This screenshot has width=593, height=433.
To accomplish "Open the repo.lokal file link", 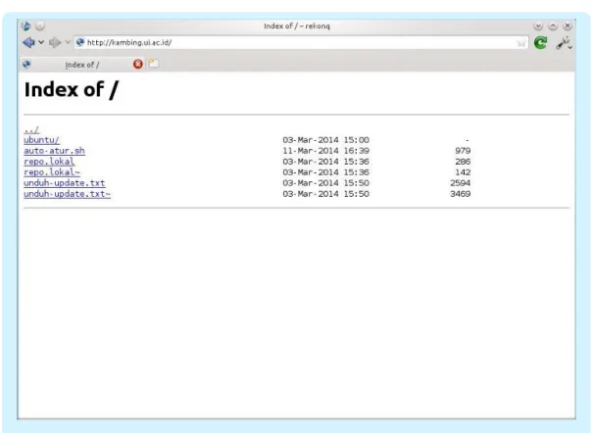I will click(49, 162).
